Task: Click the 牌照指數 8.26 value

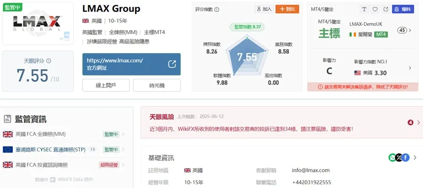Action: [x=212, y=51]
